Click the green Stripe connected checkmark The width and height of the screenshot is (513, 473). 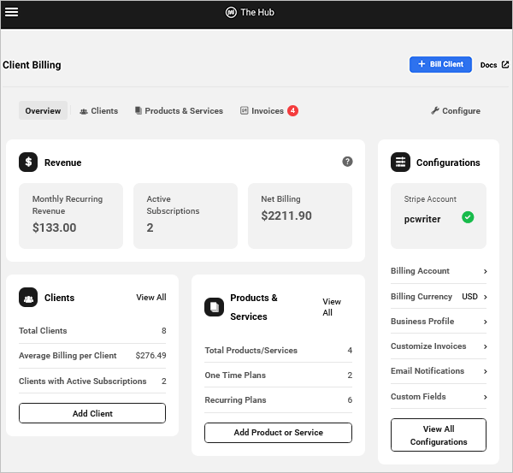(x=468, y=217)
